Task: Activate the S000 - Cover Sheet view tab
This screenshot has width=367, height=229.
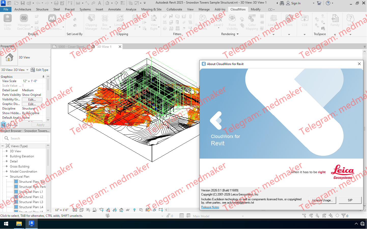Action: [71, 47]
